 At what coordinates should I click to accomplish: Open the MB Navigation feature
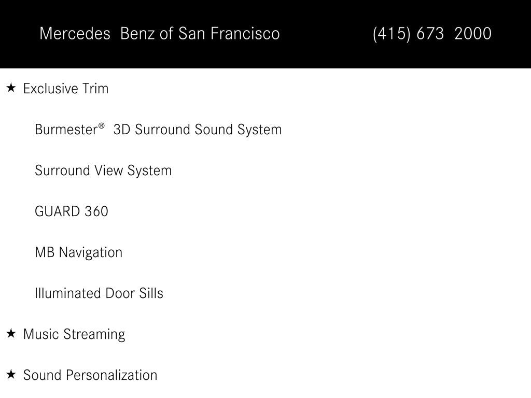(x=79, y=252)
